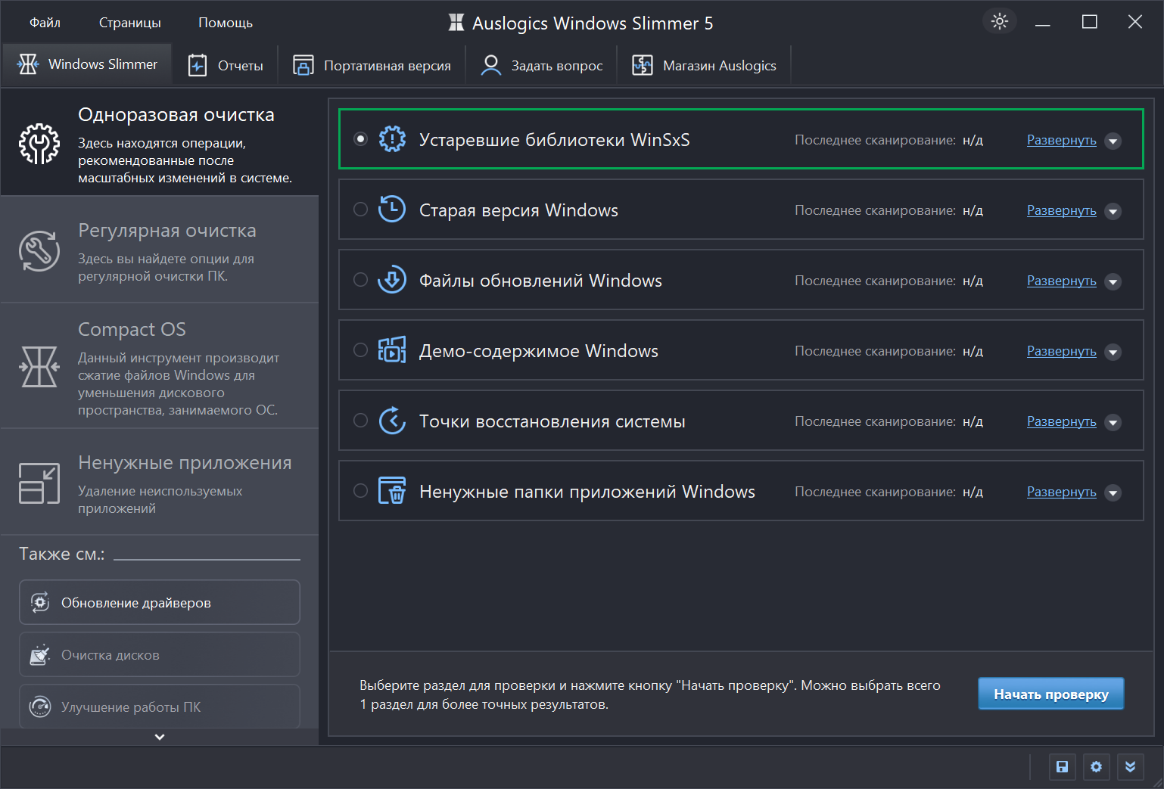The width and height of the screenshot is (1164, 789).
Task: Select the Демо-содержимое Windows radio button
Action: (361, 349)
